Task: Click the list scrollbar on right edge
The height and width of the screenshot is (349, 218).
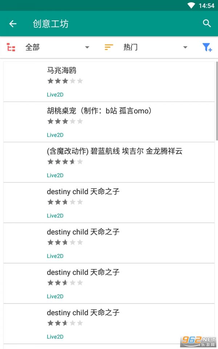Action: pos(217,101)
